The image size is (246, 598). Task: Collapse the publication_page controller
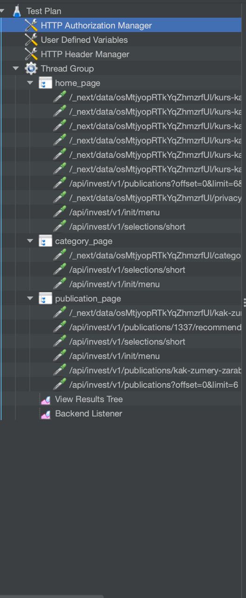click(30, 299)
